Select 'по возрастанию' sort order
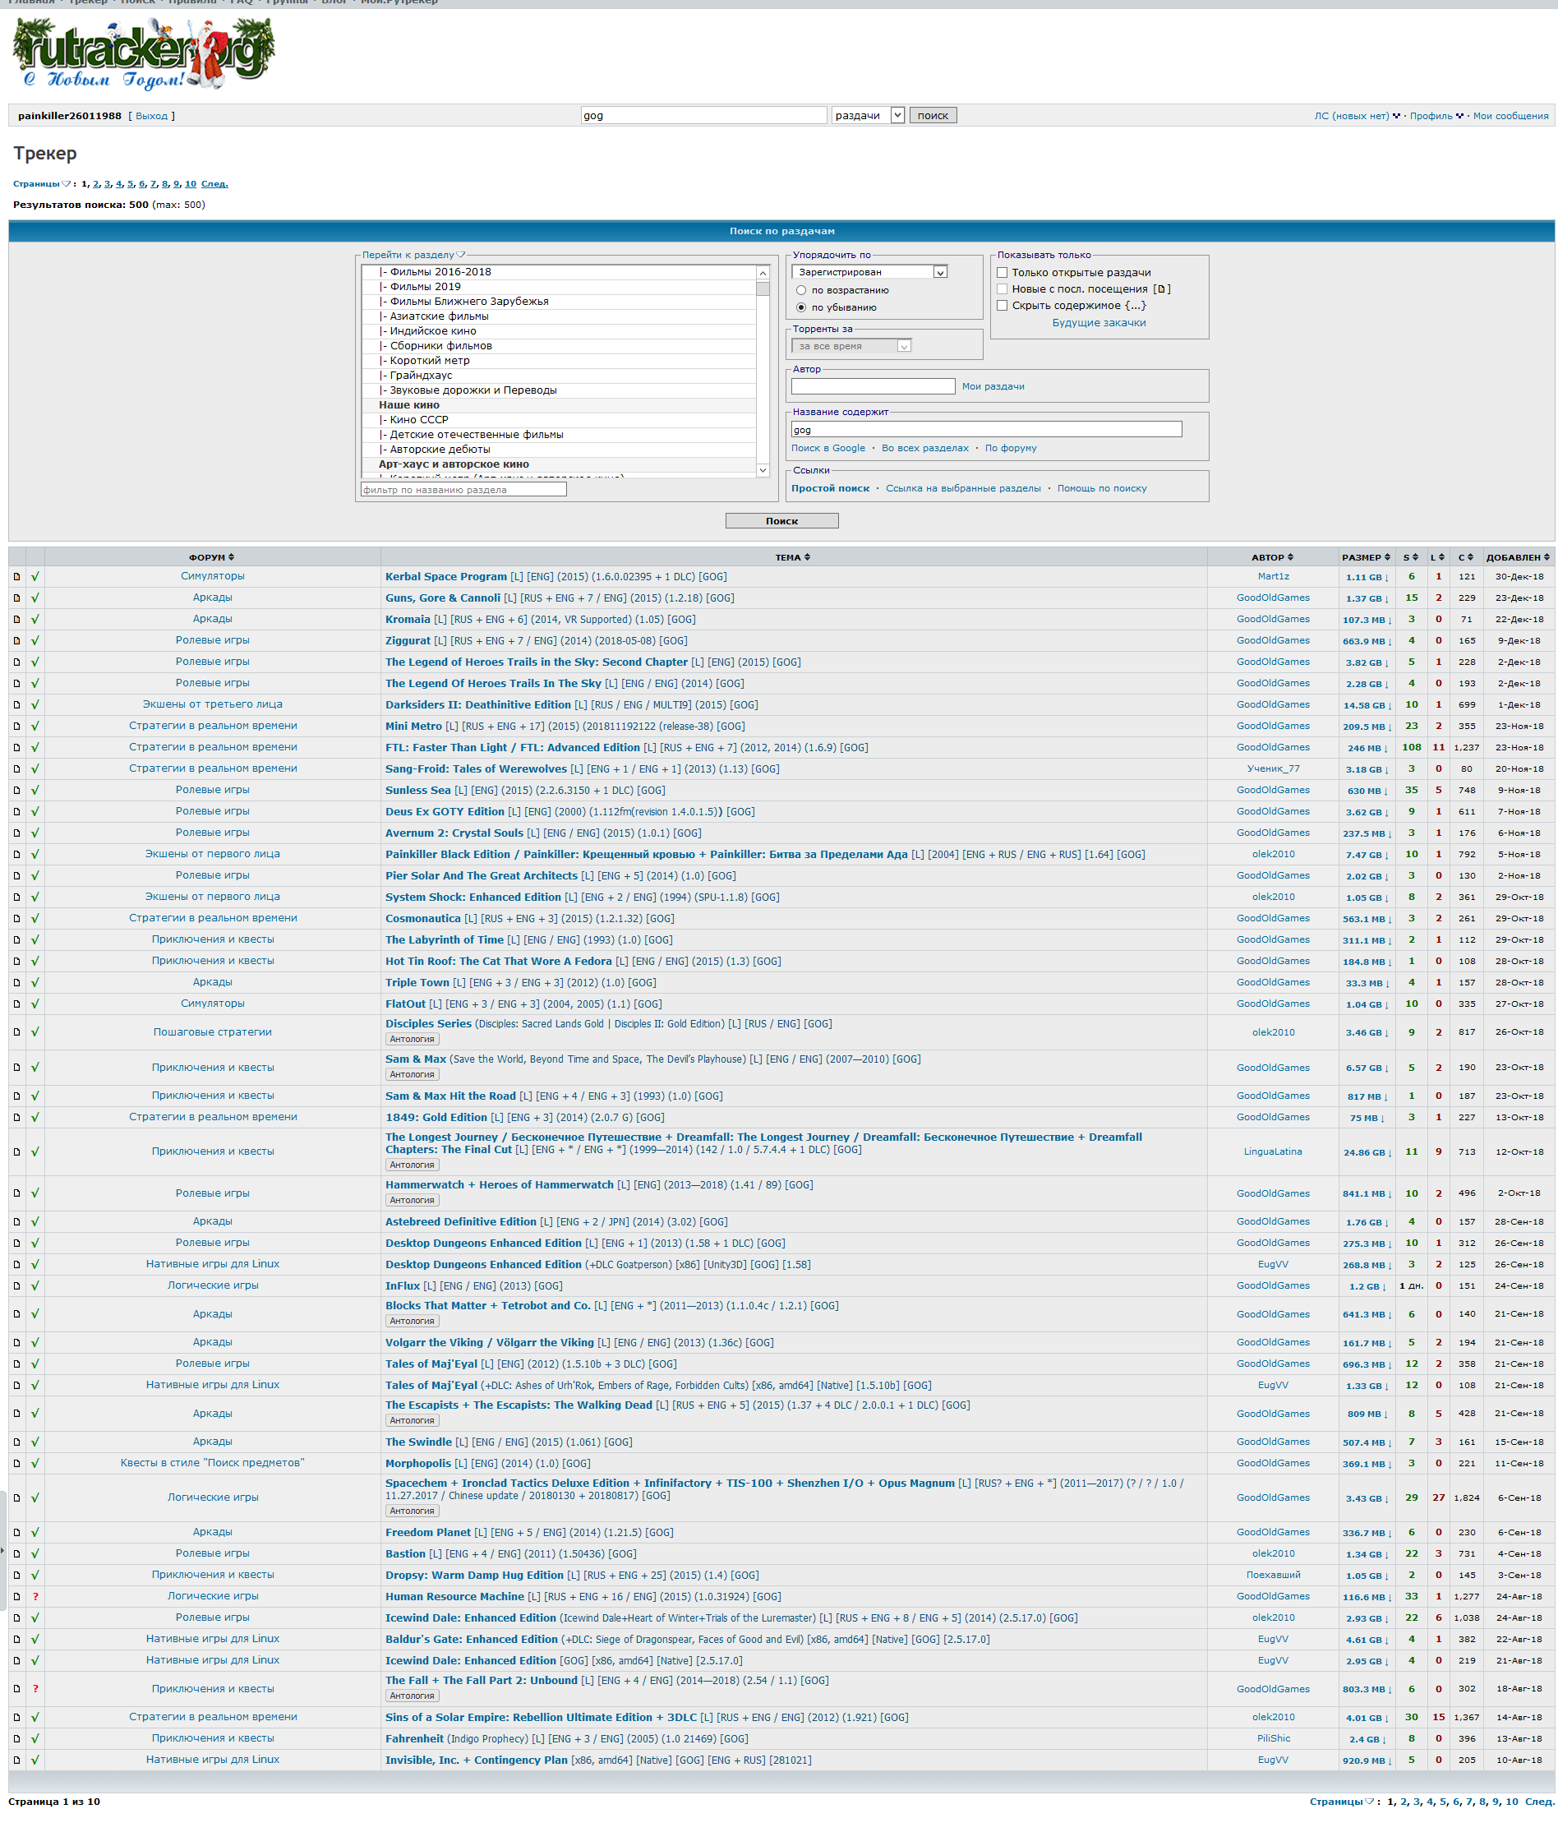This screenshot has height=1832, width=1558. [x=801, y=290]
